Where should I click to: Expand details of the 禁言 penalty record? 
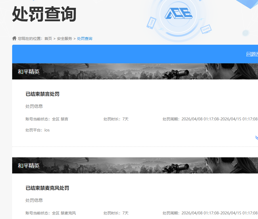pos(257,137)
